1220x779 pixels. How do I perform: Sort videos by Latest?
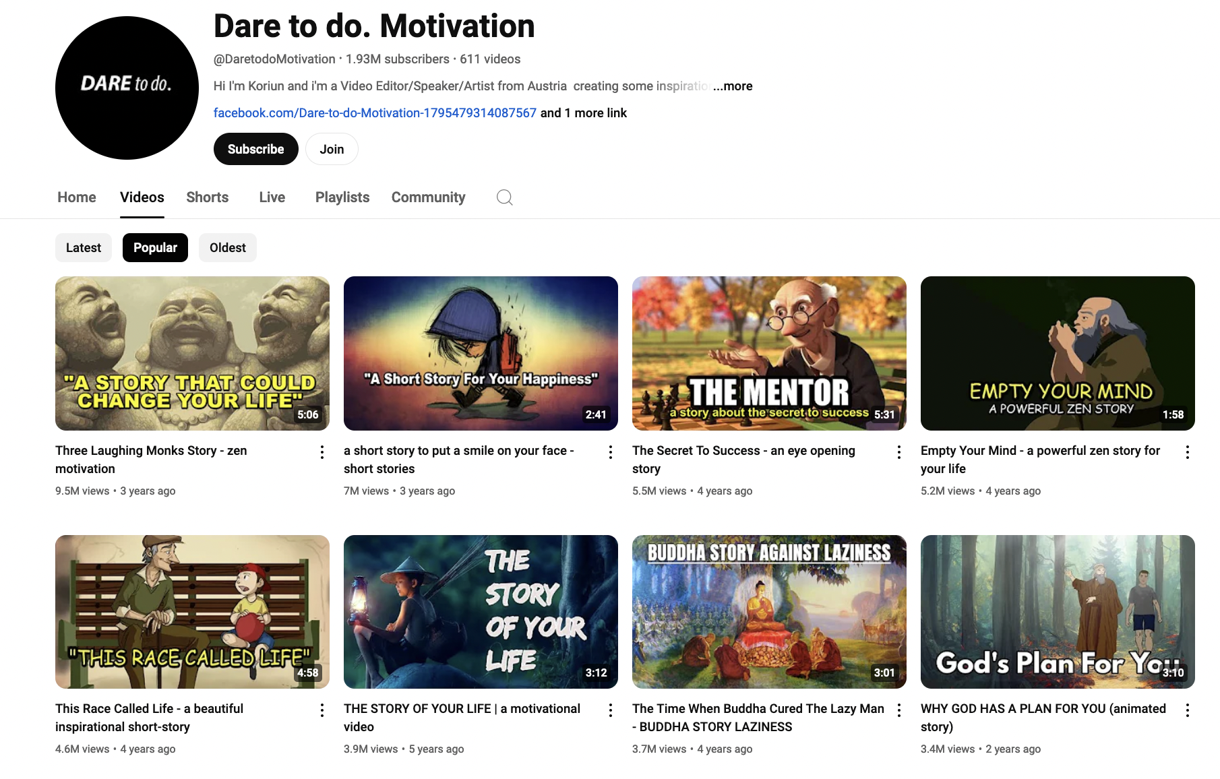pyautogui.click(x=84, y=247)
